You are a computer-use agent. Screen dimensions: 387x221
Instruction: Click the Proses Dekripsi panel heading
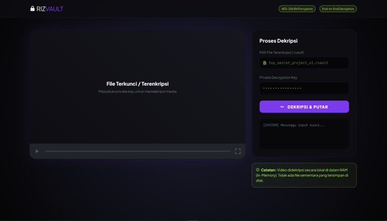coord(278,41)
